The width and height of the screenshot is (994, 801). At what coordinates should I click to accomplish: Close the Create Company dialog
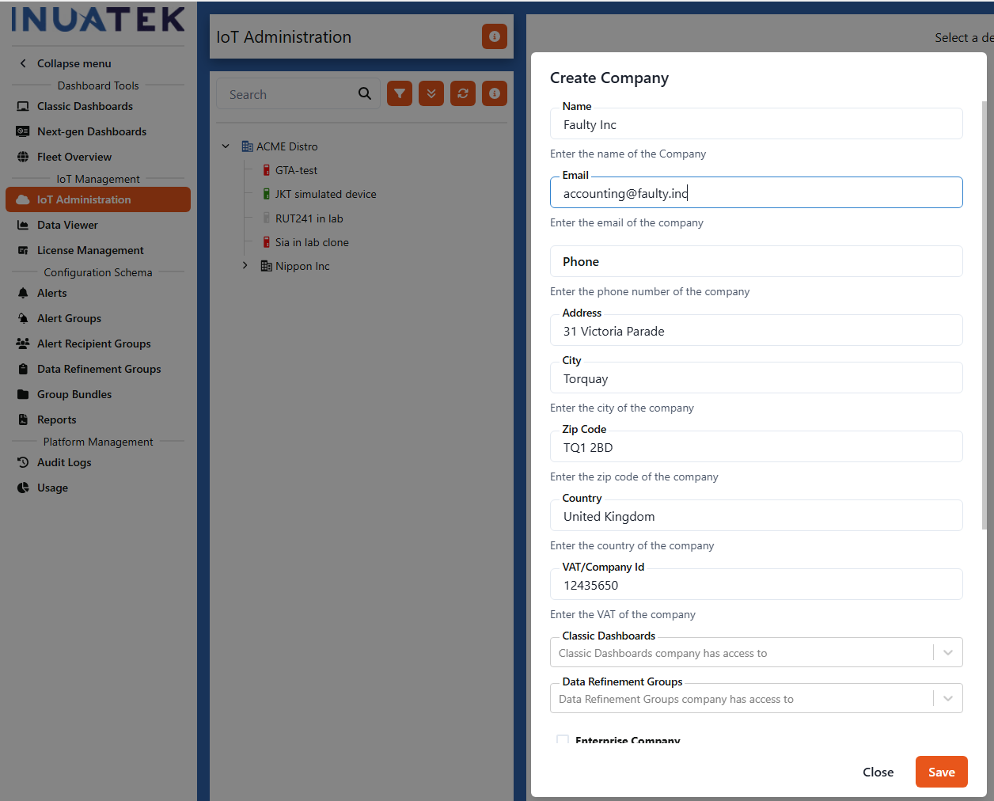(x=878, y=772)
